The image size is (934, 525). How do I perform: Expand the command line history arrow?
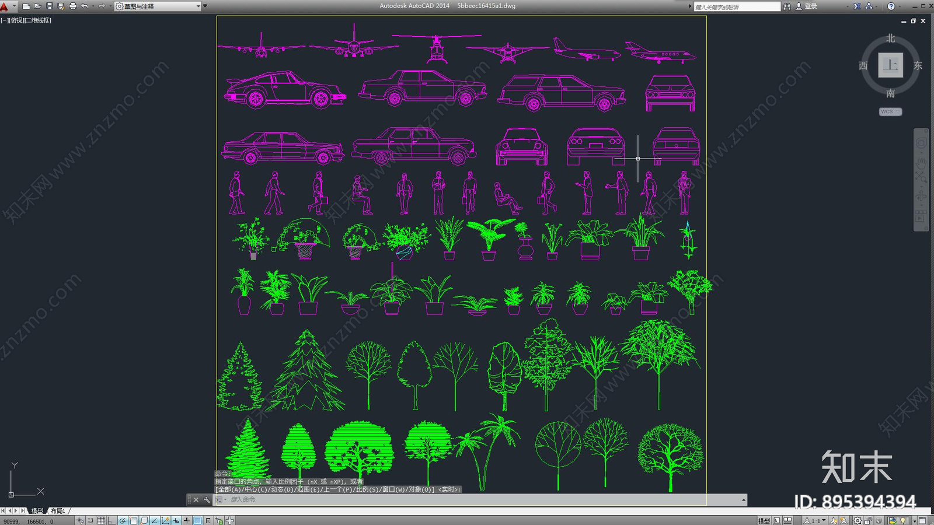[744, 500]
